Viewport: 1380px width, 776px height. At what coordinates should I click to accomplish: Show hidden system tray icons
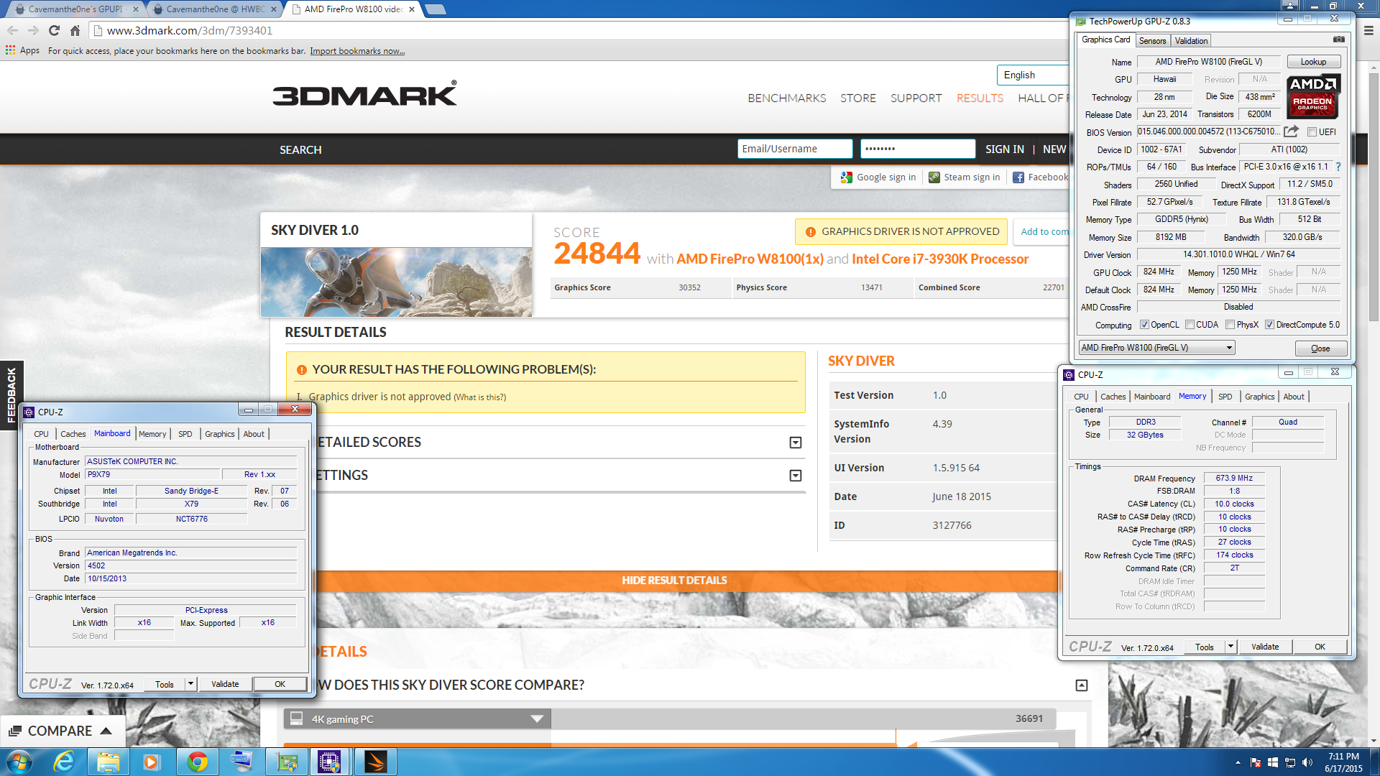1238,762
